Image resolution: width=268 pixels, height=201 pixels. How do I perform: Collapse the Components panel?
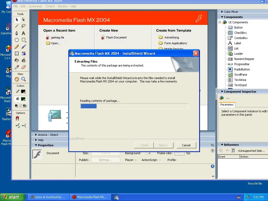click(222, 17)
